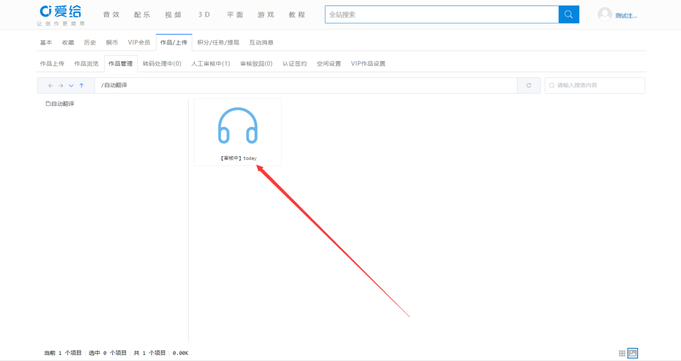
Task: Open the 配乐 navigation menu
Action: (142, 14)
